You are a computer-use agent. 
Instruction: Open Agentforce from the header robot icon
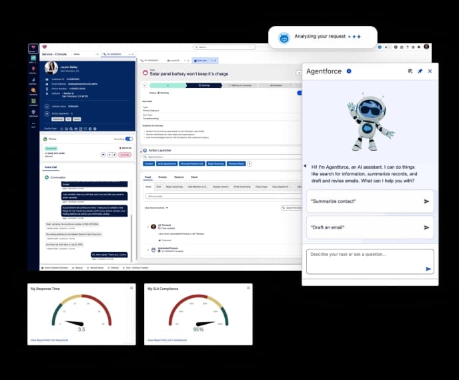coord(380,47)
